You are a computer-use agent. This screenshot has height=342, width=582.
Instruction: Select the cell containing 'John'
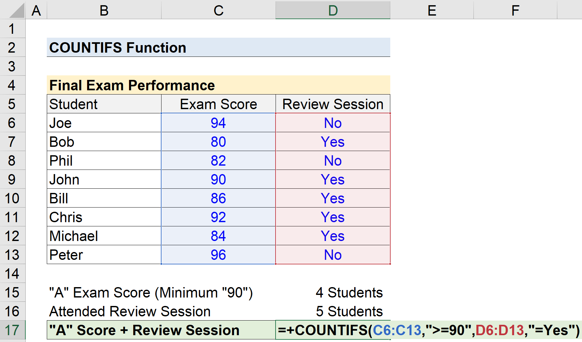coord(104,179)
